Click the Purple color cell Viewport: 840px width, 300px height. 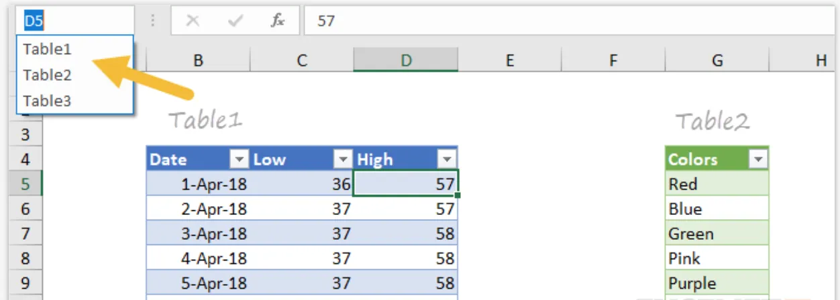(717, 283)
